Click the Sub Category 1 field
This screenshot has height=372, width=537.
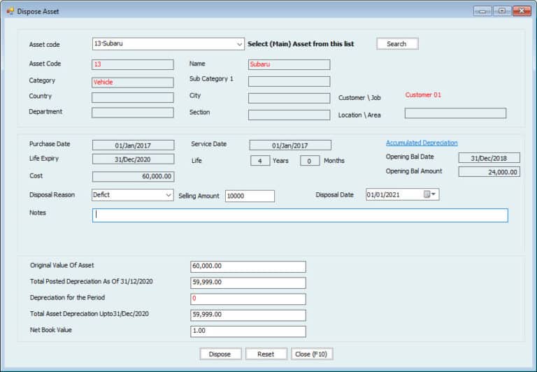point(289,81)
